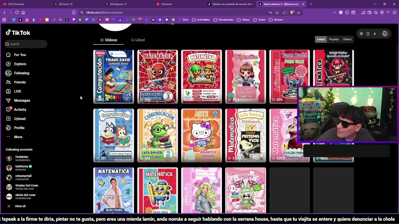399x224 pixels.
Task: Switch to the Videos profile tab
Action: (x=108, y=40)
